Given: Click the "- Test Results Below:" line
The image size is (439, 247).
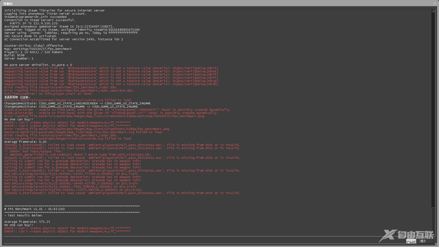Looking at the screenshot, I should [23, 215].
